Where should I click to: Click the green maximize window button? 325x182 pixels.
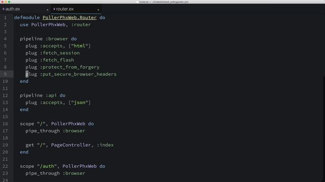click(x=9, y=2)
